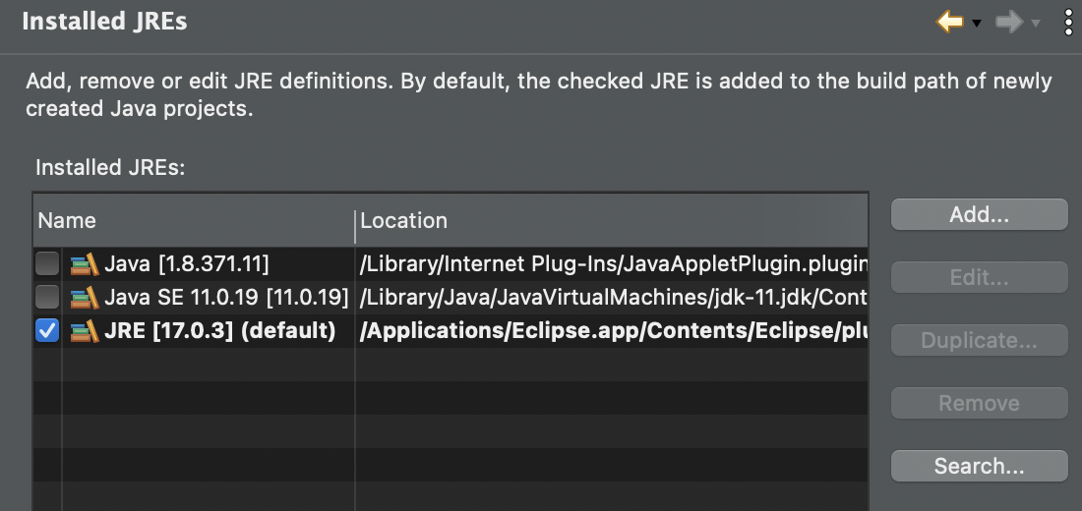Expand the forward history dropdown arrow
Screen dimensions: 1082x511
pos(1035,23)
